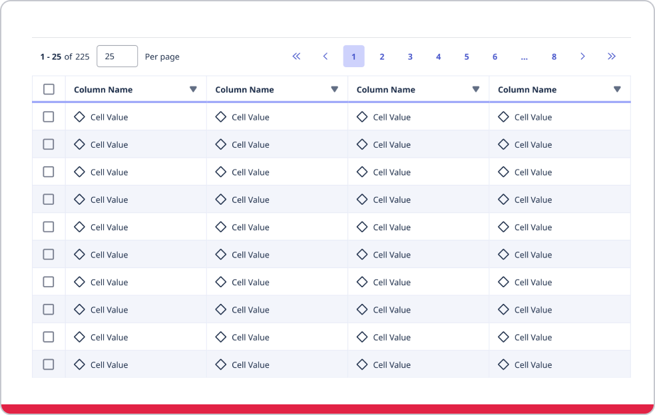Check the fifth data row checkbox
Image resolution: width=655 pixels, height=415 pixels.
click(49, 227)
